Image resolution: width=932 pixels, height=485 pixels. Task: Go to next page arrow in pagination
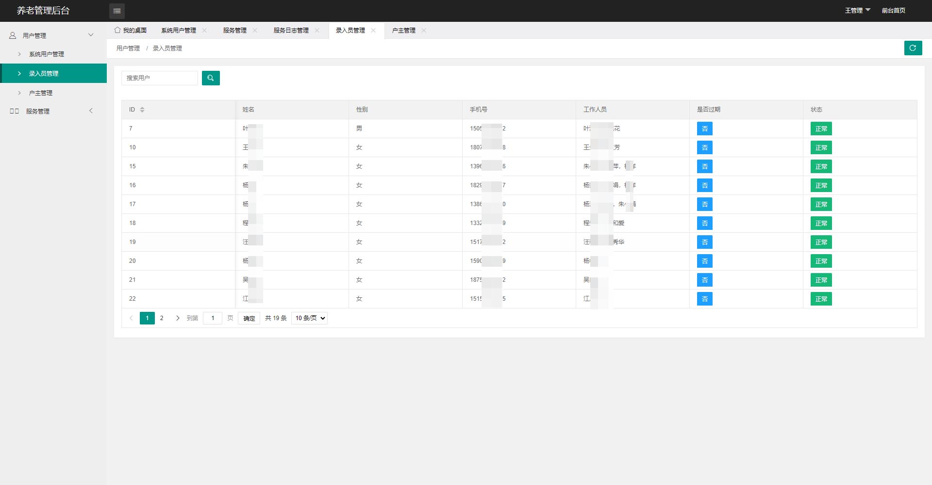click(178, 318)
